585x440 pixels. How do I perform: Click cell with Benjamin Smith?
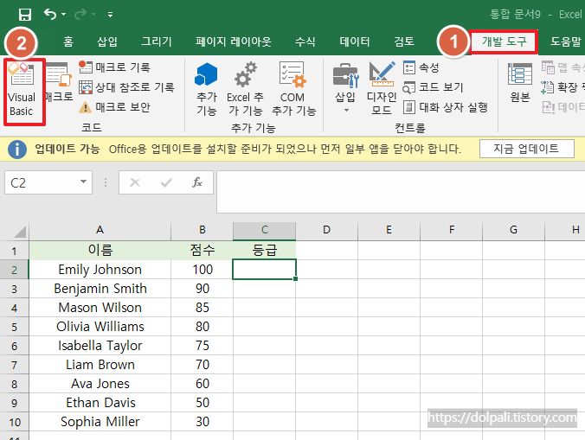coord(100,289)
